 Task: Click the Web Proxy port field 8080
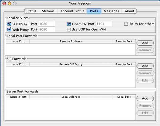[x=47, y=29]
